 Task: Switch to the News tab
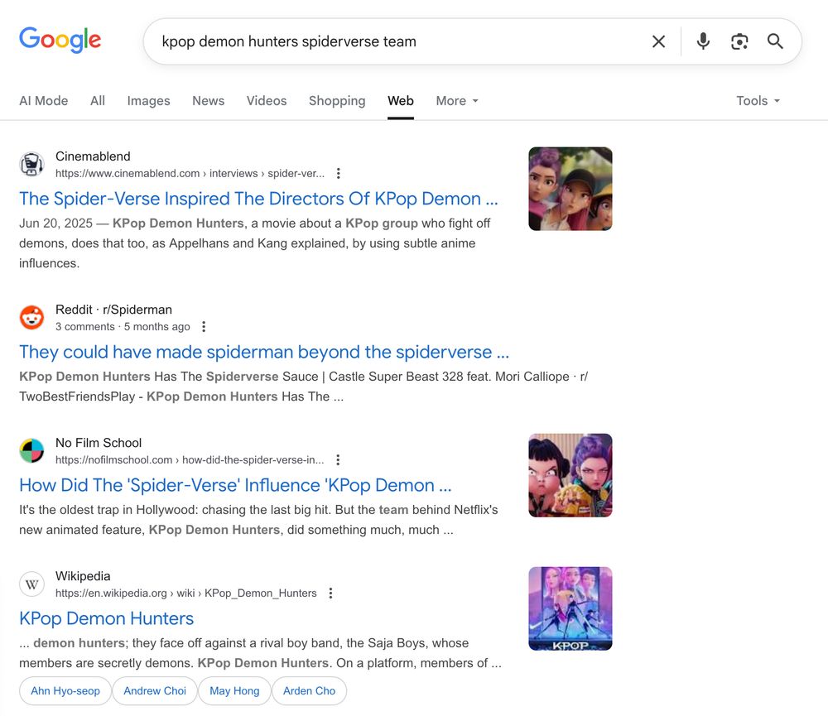pyautogui.click(x=208, y=100)
